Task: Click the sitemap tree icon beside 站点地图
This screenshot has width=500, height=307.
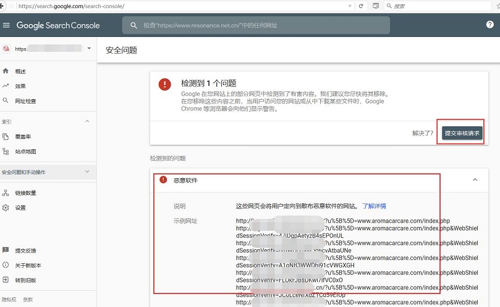Action: click(x=6, y=151)
